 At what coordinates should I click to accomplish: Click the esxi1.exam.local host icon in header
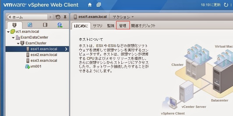pos(75,17)
